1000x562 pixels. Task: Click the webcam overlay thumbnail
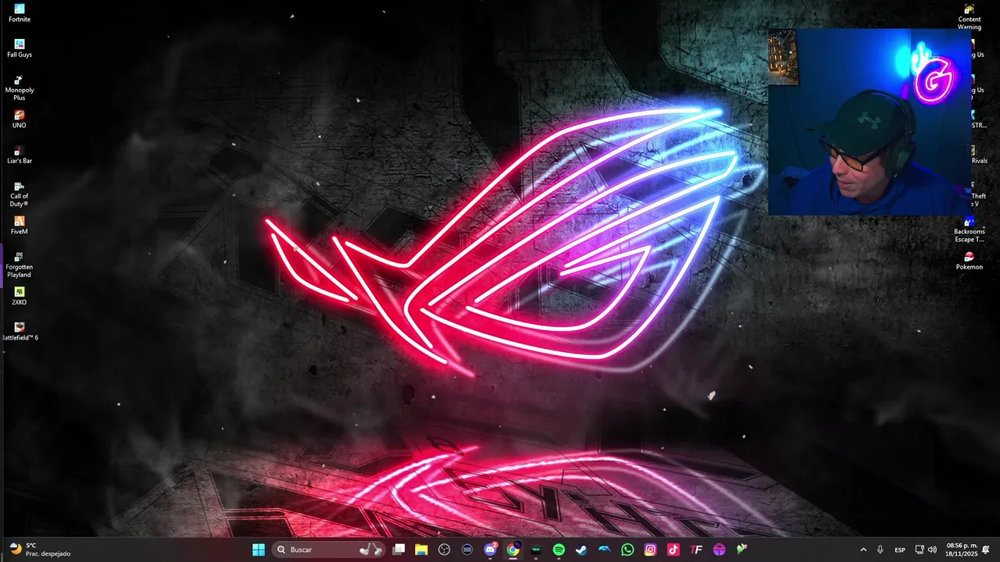[x=870, y=123]
